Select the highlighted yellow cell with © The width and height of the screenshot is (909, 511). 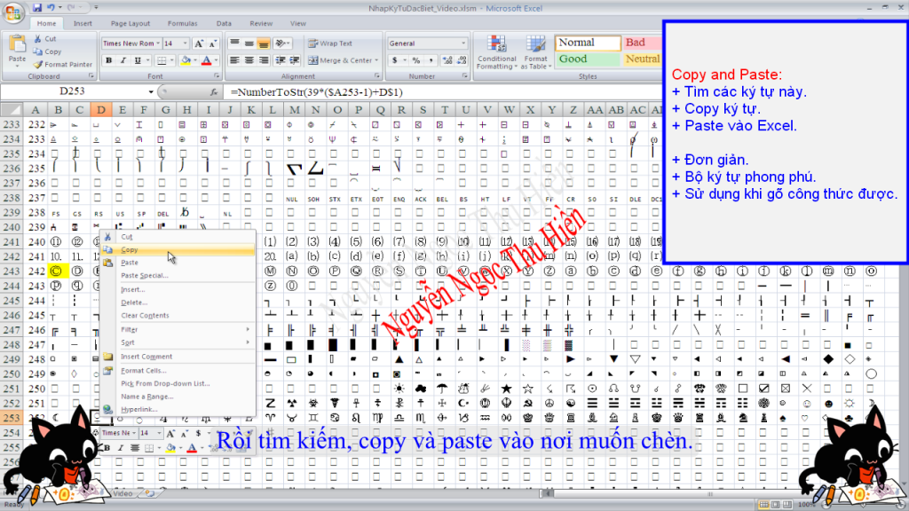tap(57, 271)
